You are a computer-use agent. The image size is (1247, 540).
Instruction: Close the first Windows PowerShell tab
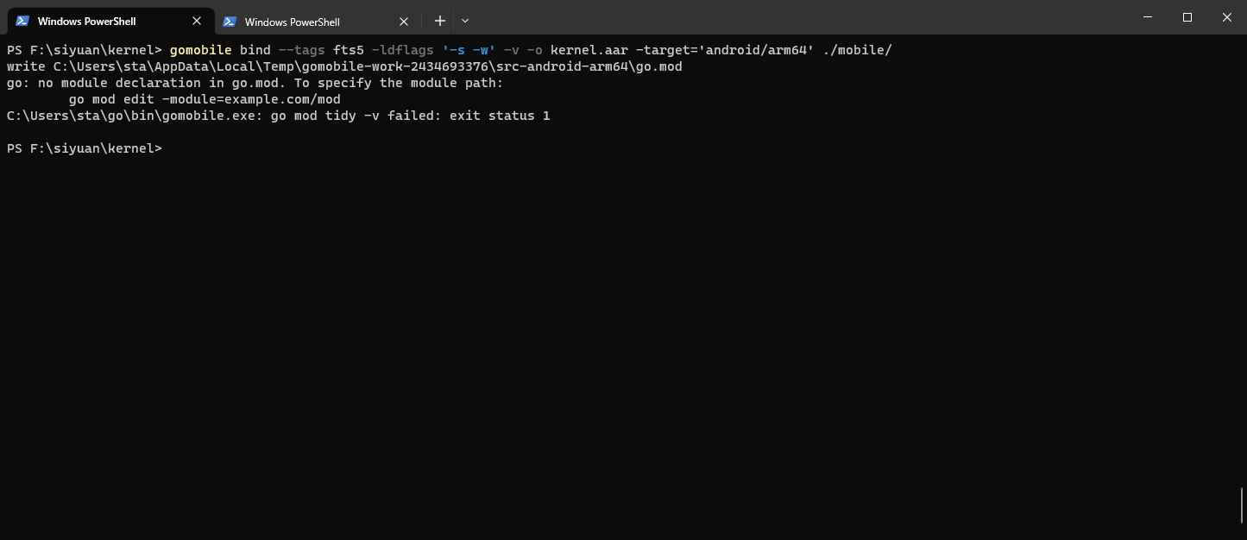(196, 20)
